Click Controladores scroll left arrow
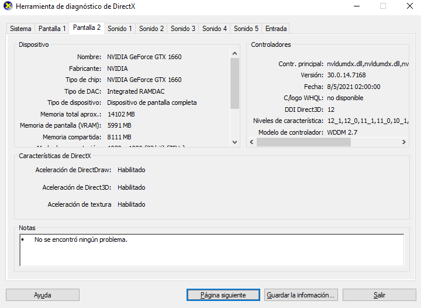 (251, 142)
